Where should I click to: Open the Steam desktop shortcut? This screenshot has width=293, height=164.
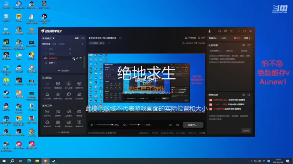(x=6, y=94)
